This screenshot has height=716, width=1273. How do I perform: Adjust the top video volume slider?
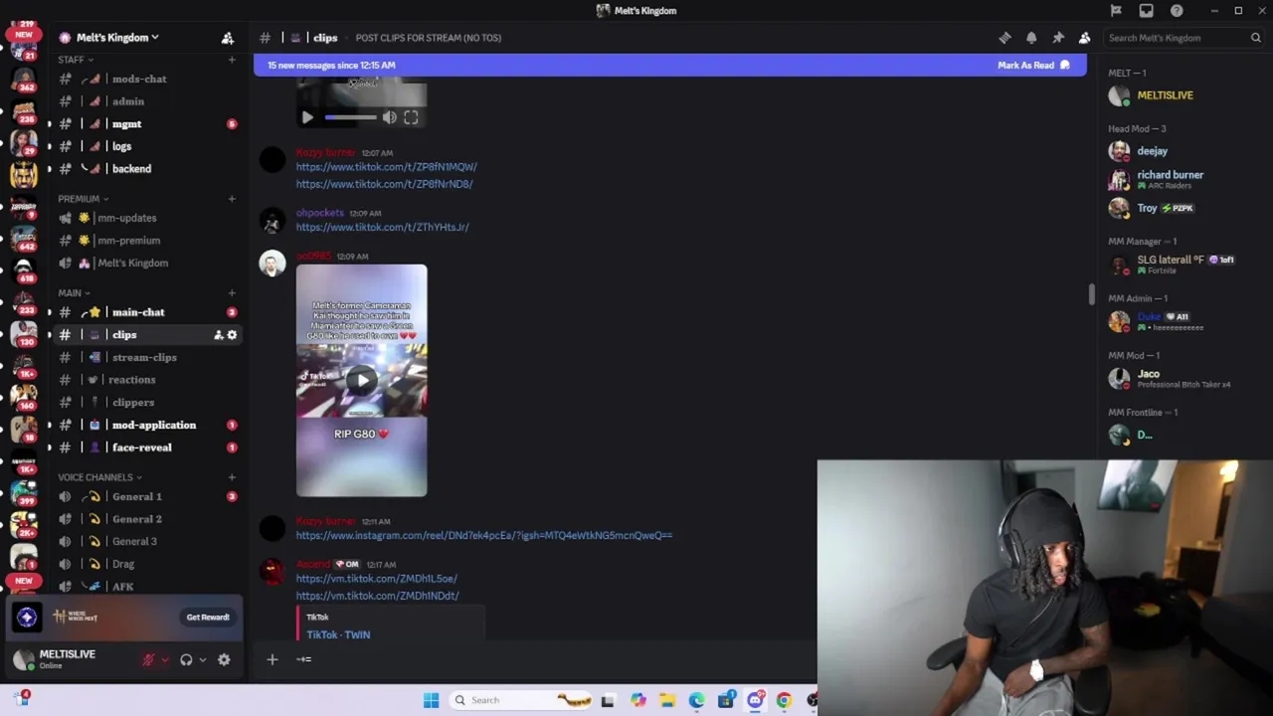[351, 117]
